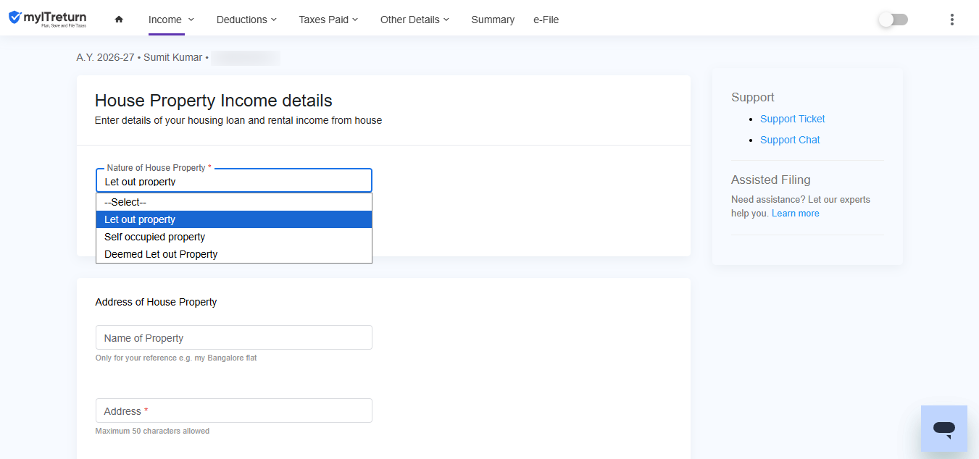Click the myITreturn logo
This screenshot has height=459, width=979.
coord(48,18)
